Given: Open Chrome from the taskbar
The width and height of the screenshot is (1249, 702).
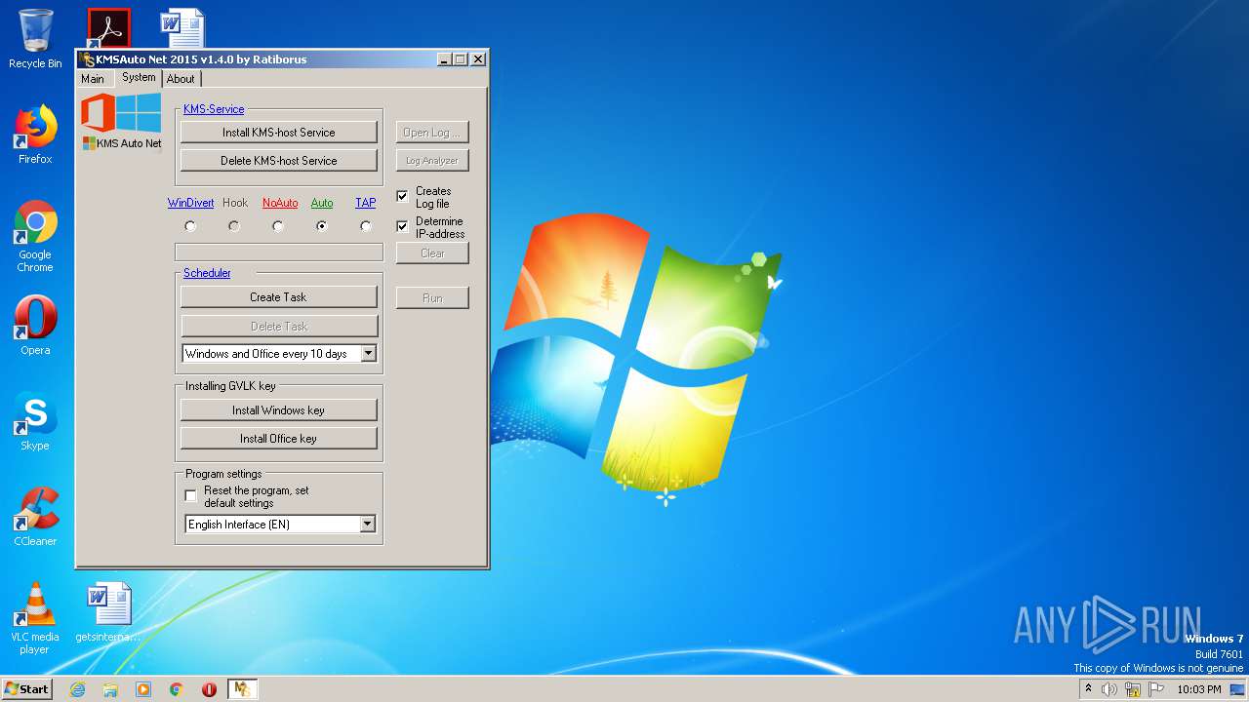Looking at the screenshot, I should pyautogui.click(x=177, y=689).
